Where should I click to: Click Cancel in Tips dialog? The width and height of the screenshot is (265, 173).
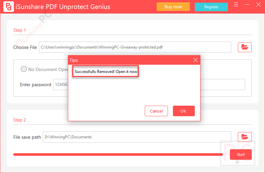point(156,111)
